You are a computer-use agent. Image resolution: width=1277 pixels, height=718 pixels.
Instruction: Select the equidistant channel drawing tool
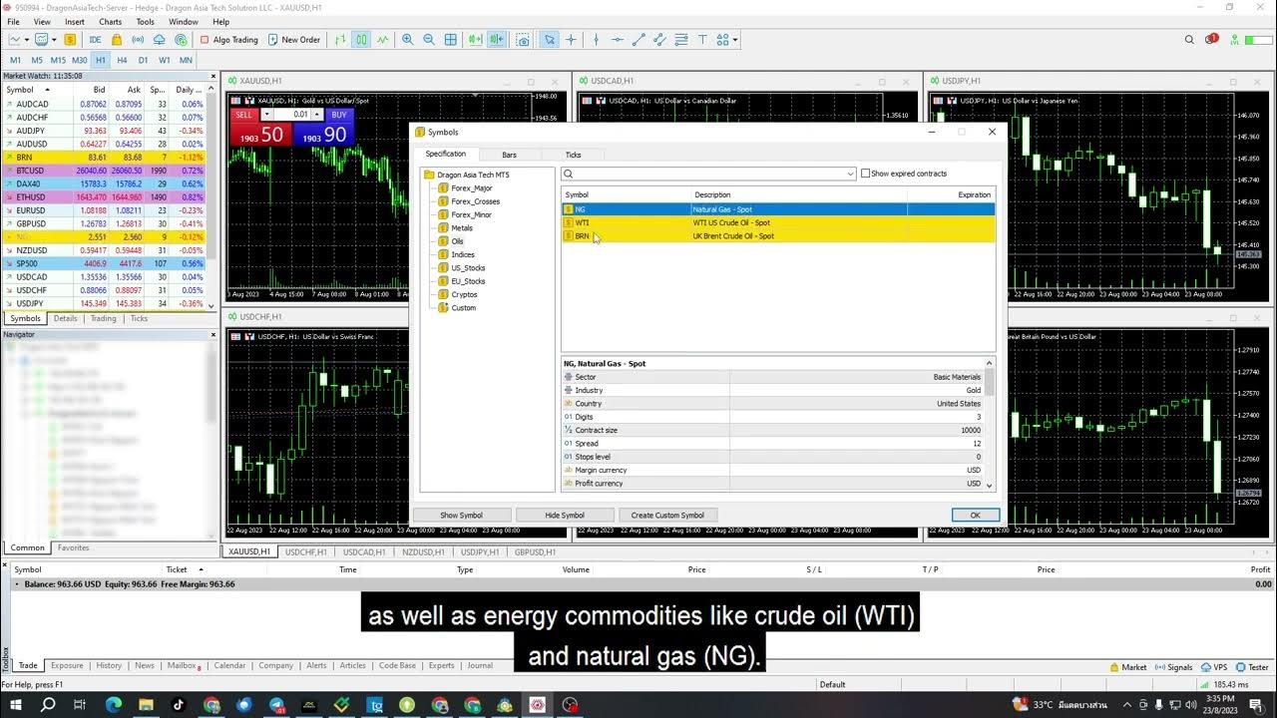(660, 40)
